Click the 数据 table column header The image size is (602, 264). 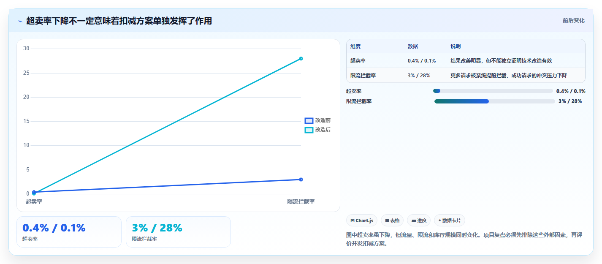413,46
